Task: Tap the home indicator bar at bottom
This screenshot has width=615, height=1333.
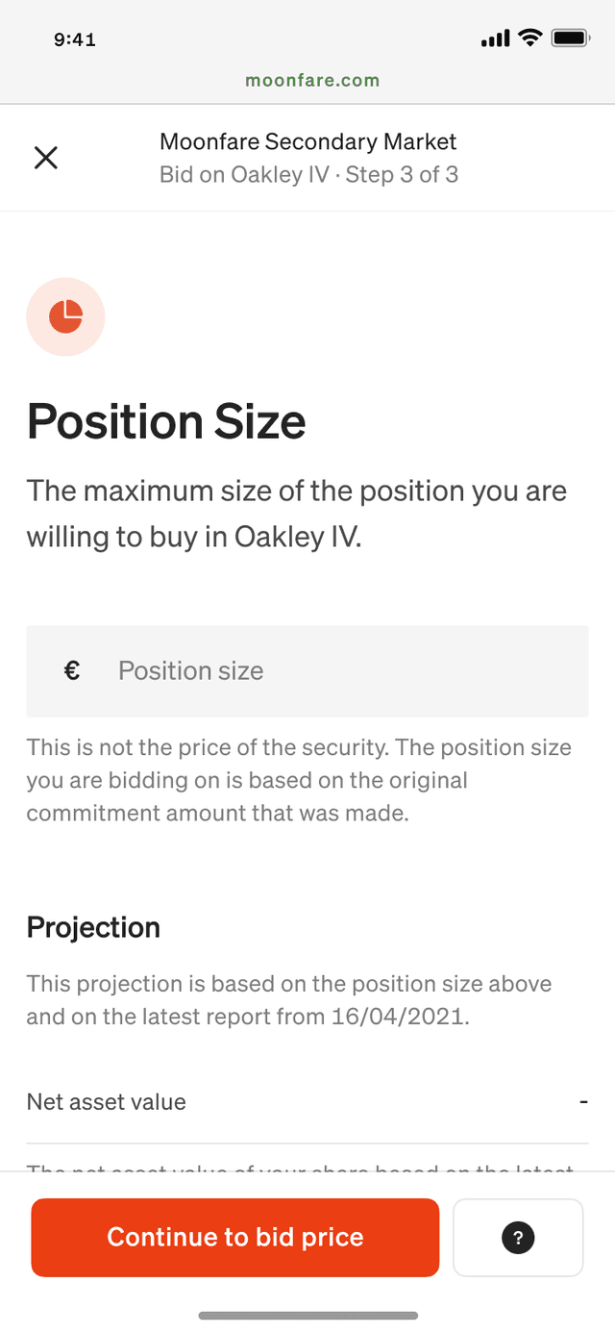Action: pos(308,1316)
